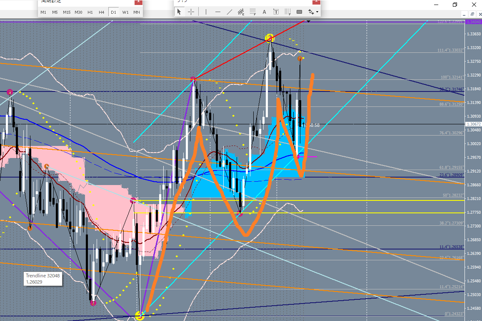Choose the horizontal line drawing tool
Screen dimensions: 482x321
[x=217, y=12]
